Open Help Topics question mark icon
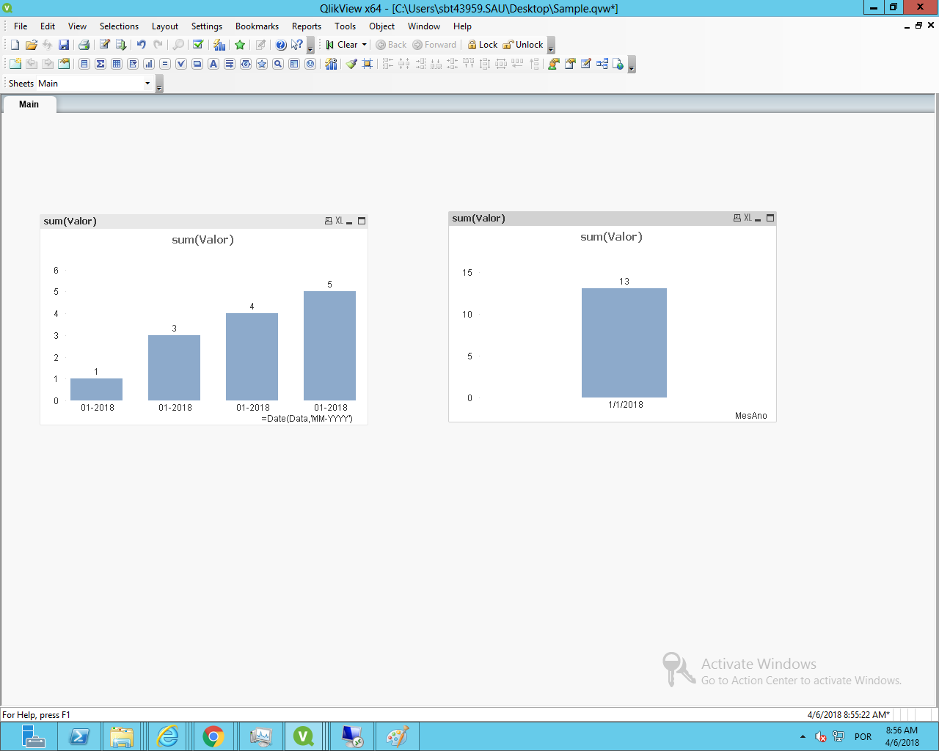Image resolution: width=939 pixels, height=751 pixels. point(281,45)
